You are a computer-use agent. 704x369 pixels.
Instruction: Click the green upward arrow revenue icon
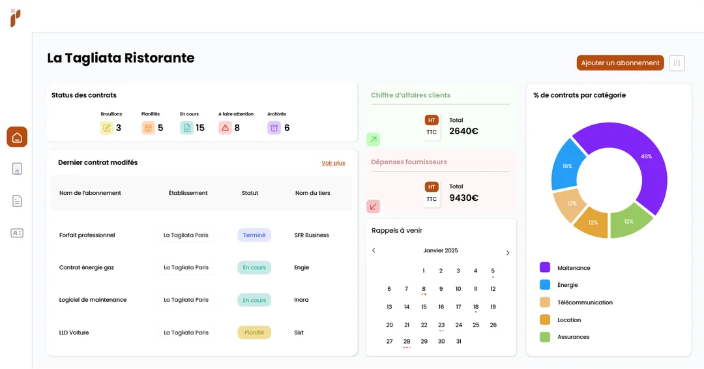[373, 140]
